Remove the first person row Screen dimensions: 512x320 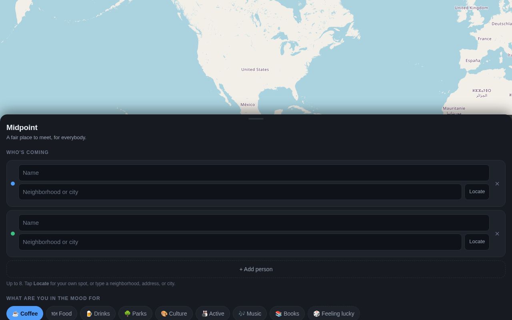497,184
